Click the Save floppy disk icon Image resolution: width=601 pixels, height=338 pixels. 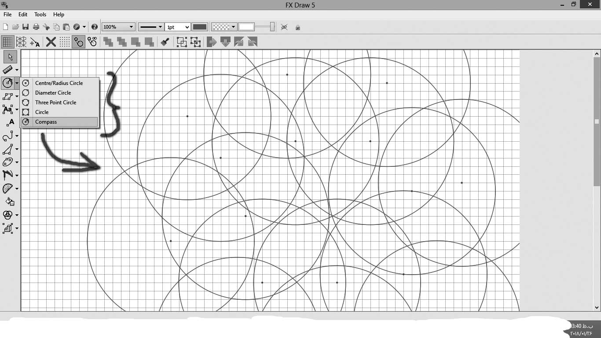[26, 27]
